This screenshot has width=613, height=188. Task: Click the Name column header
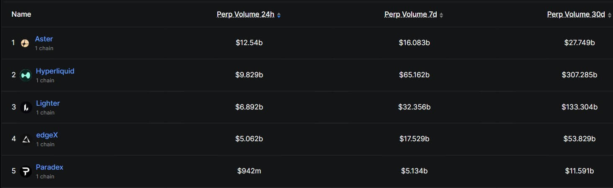[21, 14]
